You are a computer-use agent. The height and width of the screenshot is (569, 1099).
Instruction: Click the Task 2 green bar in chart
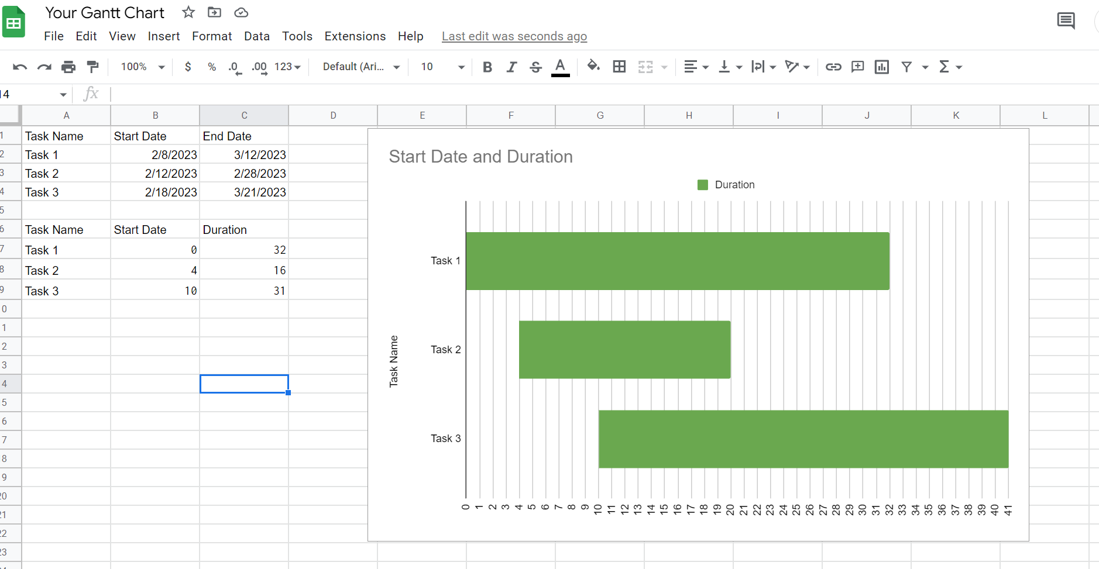[x=624, y=350]
